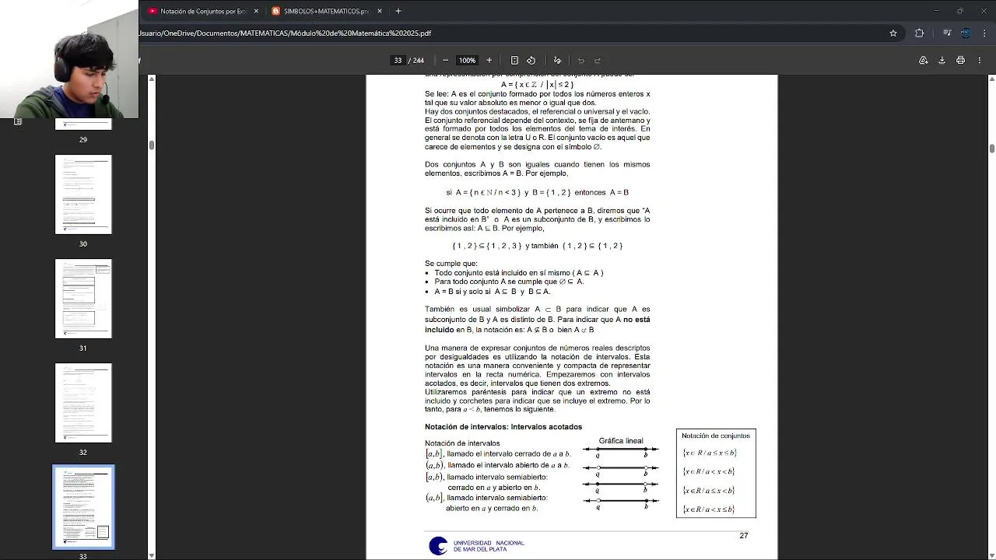Click the thumbnail label 29
Screen dimensions: 996x560
tap(83, 140)
